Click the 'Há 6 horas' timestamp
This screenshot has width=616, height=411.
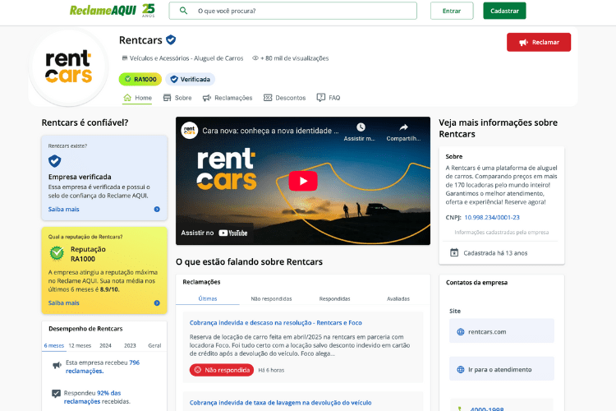(271, 370)
